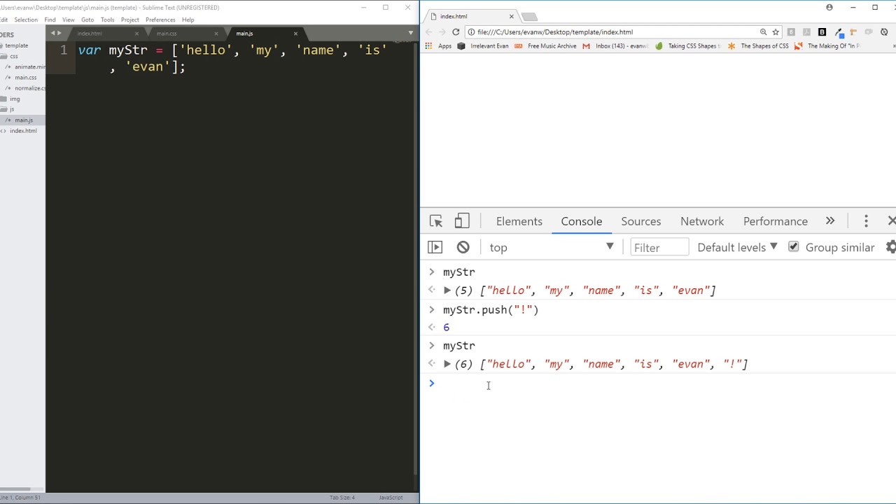This screenshot has width=896, height=504.
Task: Switch to index.html tab in Sublime
Action: (90, 34)
